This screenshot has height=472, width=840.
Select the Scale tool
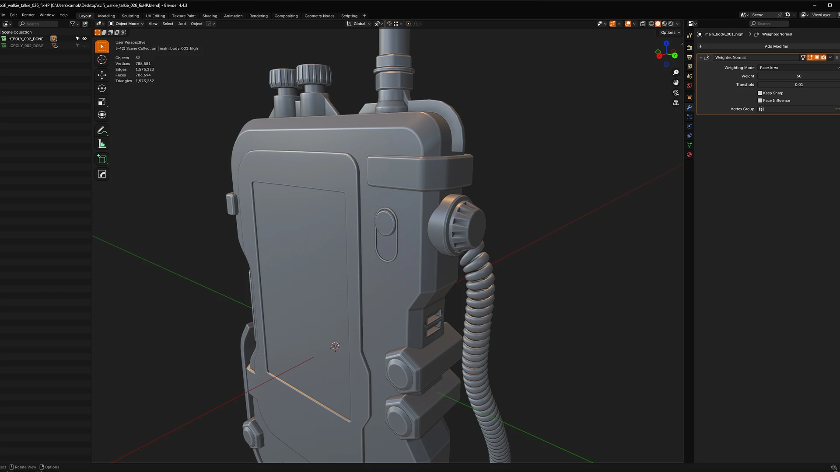coord(102,102)
